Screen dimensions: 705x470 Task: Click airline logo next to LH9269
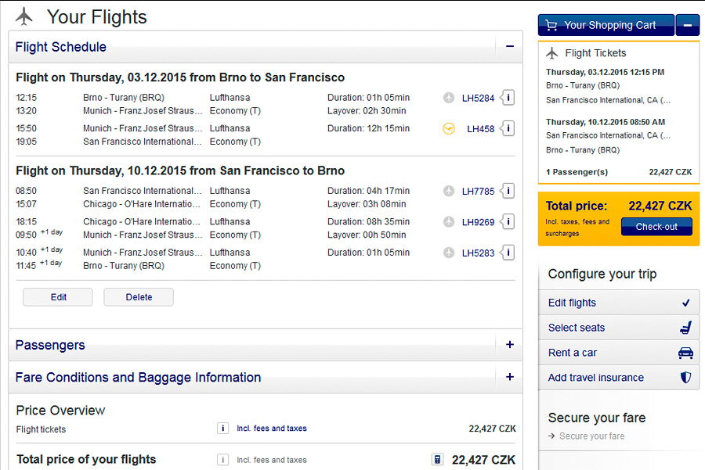pyautogui.click(x=449, y=222)
